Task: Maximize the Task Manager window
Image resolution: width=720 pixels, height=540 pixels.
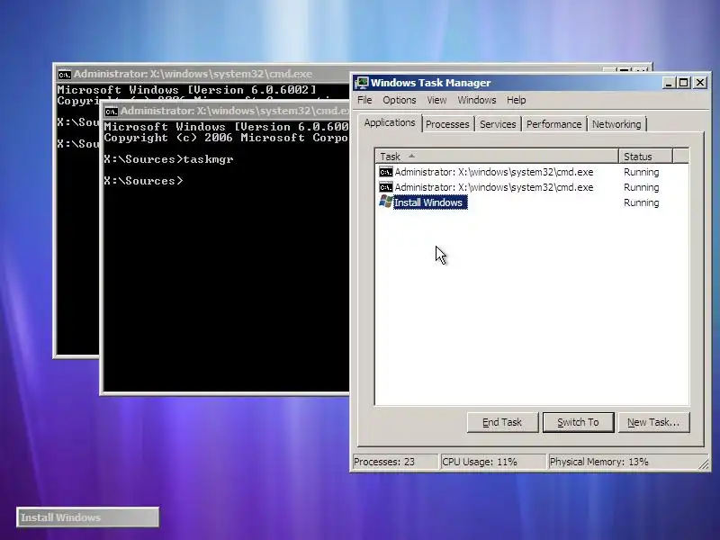Action: coord(684,83)
